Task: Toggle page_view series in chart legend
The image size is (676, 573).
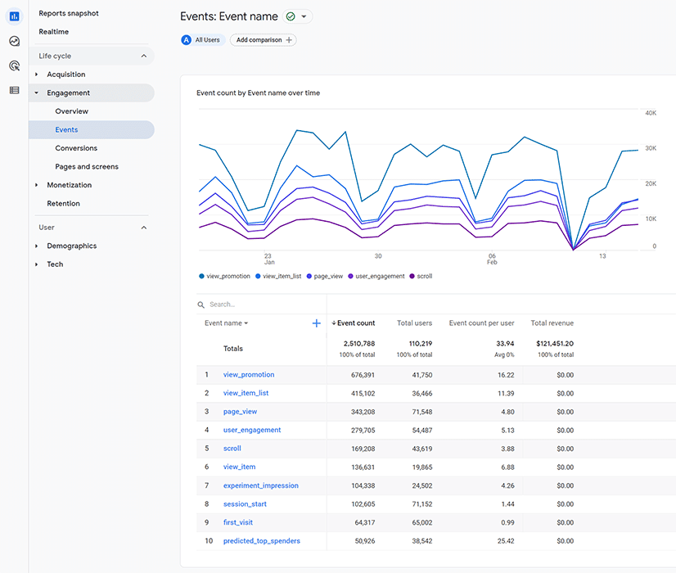Action: coord(325,276)
